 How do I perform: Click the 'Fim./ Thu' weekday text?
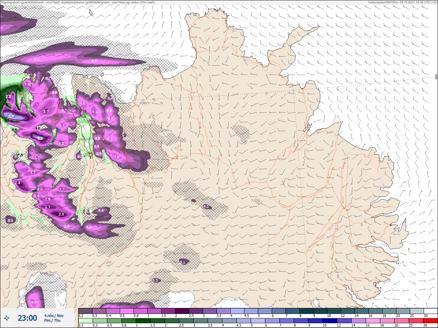(x=52, y=320)
